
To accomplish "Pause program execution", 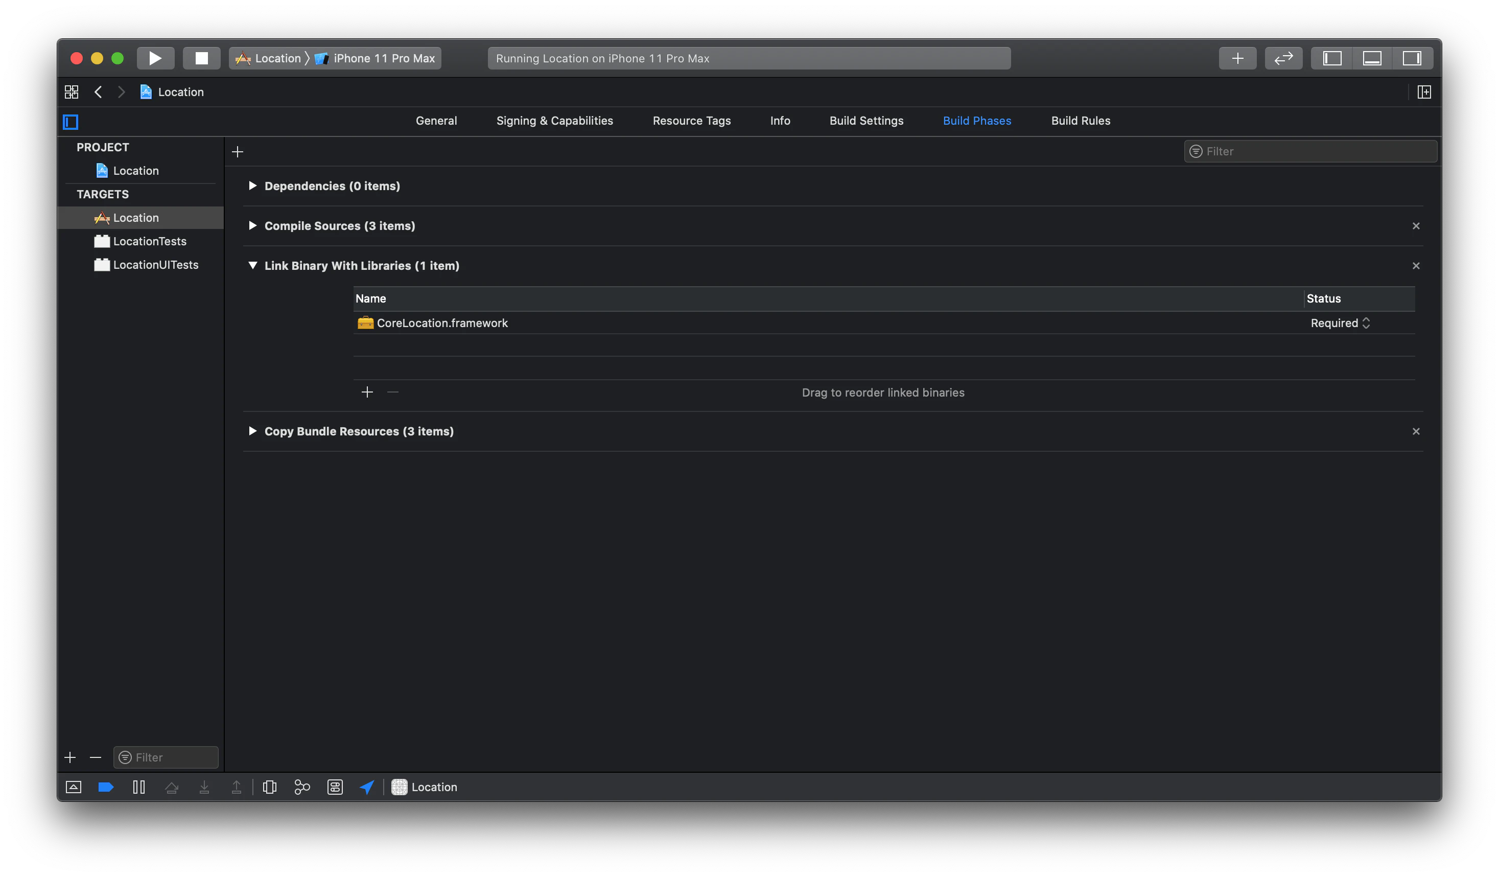I will tap(138, 787).
